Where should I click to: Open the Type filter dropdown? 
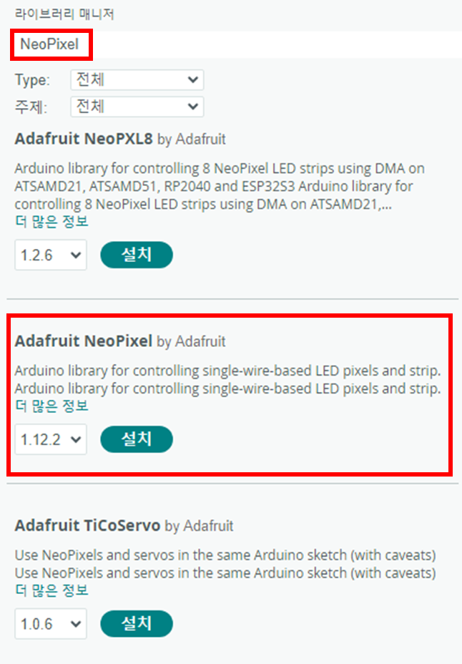[x=137, y=79]
